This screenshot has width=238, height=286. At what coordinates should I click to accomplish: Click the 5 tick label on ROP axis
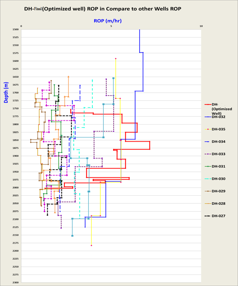pyautogui.click(x=111, y=26)
